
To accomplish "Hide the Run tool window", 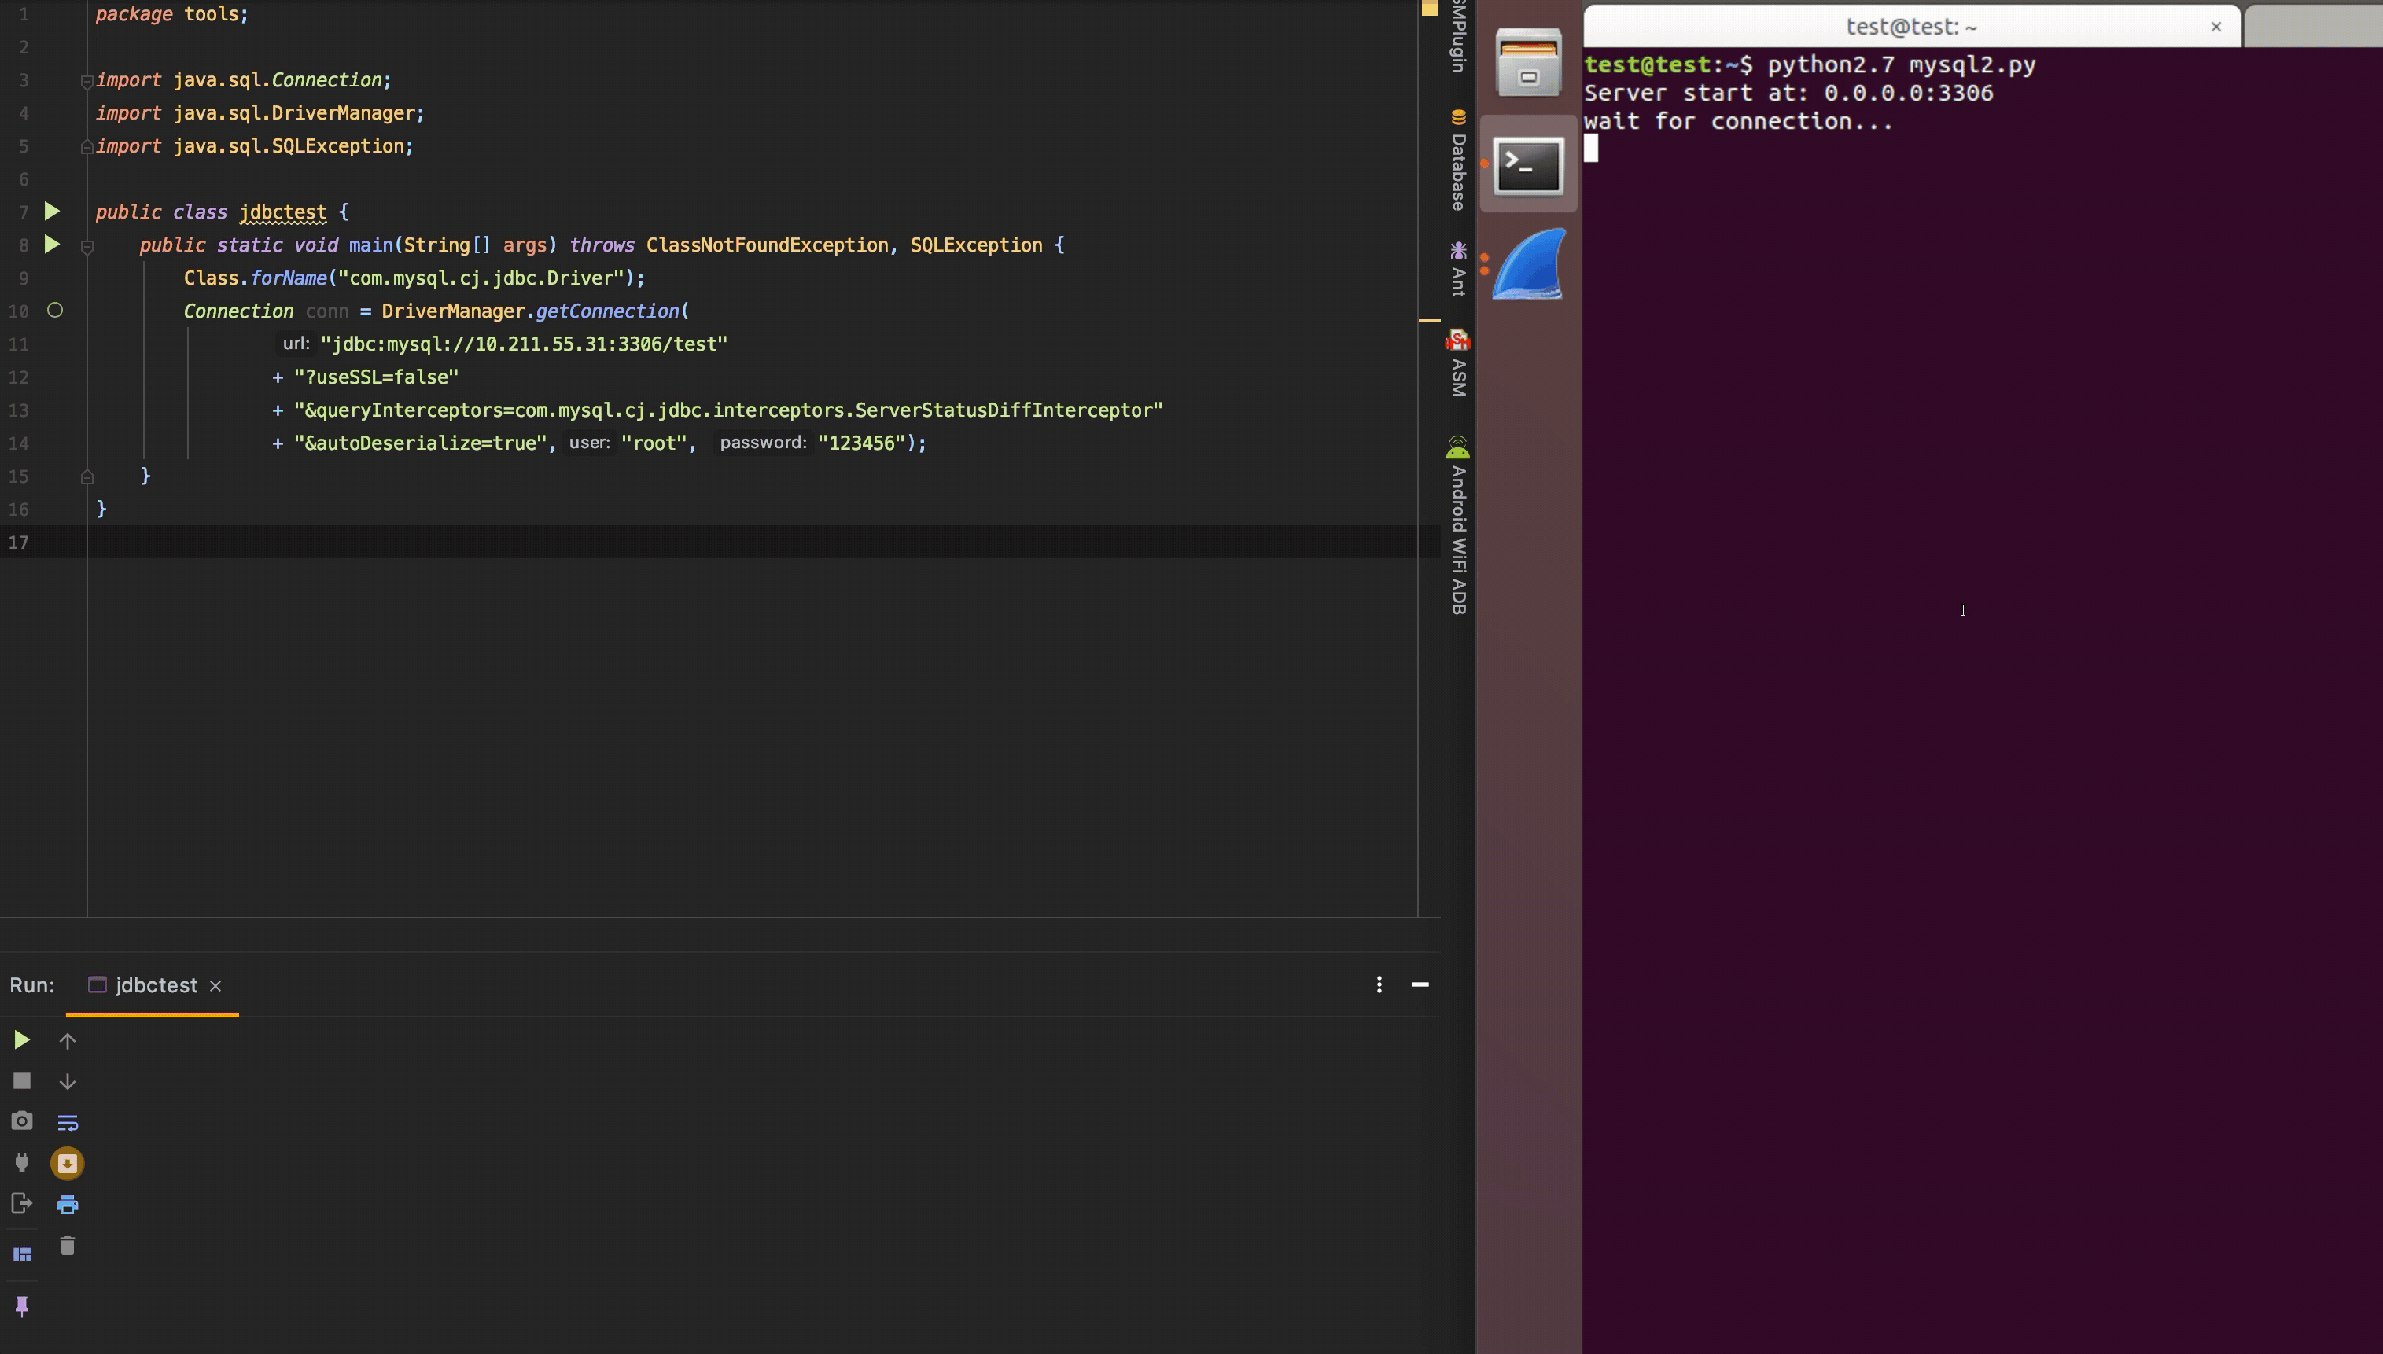I will tap(1420, 984).
